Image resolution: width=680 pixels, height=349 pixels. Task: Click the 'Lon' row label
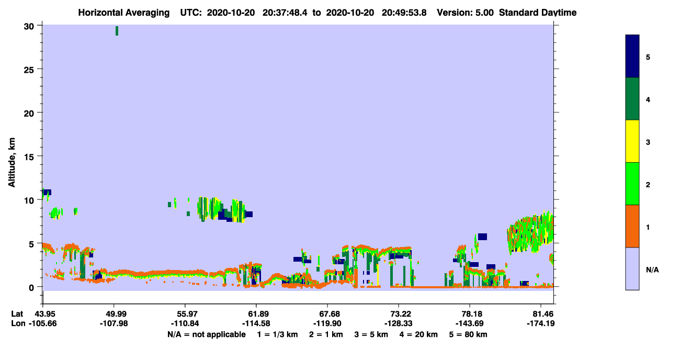click(x=18, y=323)
